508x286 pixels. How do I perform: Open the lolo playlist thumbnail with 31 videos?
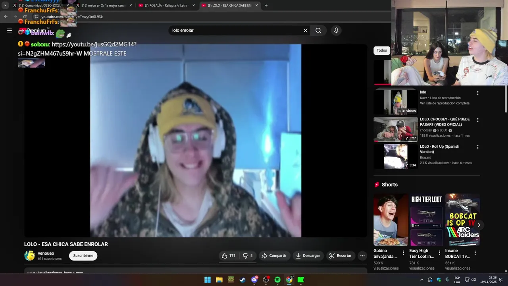(396, 102)
